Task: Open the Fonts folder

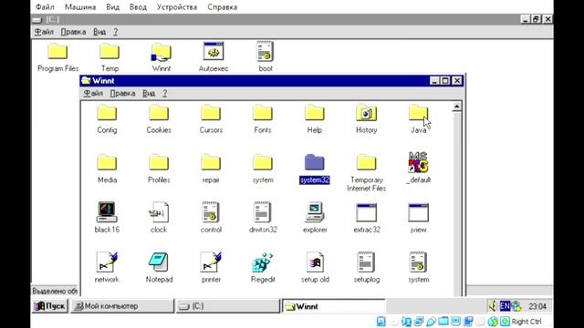Action: (263, 113)
